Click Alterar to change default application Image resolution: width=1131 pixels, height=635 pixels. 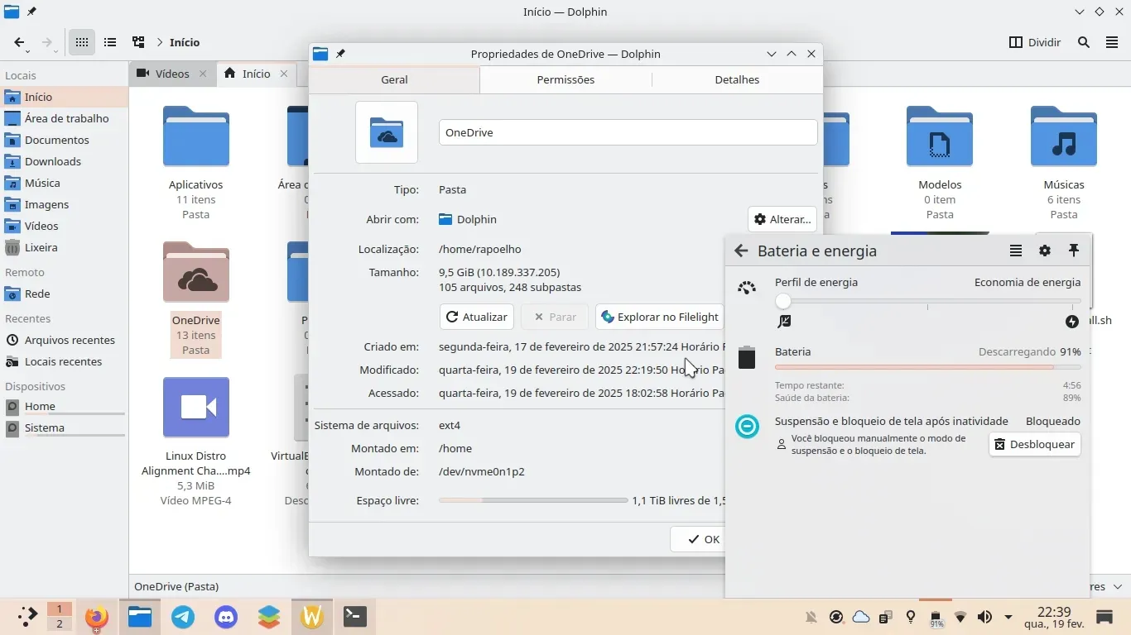tap(782, 219)
